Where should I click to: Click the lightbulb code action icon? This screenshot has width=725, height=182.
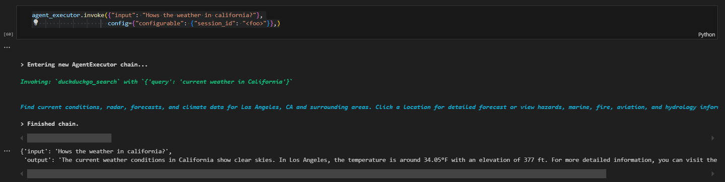(36, 23)
